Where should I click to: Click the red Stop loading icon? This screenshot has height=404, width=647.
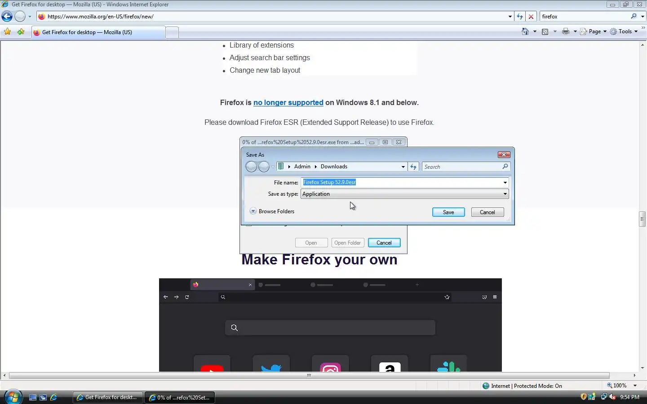tap(531, 17)
